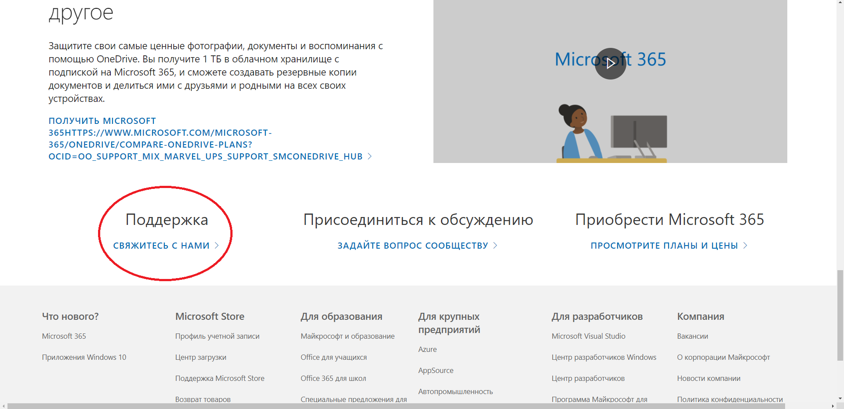Image resolution: width=844 pixels, height=409 pixels.
Task: Open Поддержка Microsoft Store link
Action: pos(220,378)
